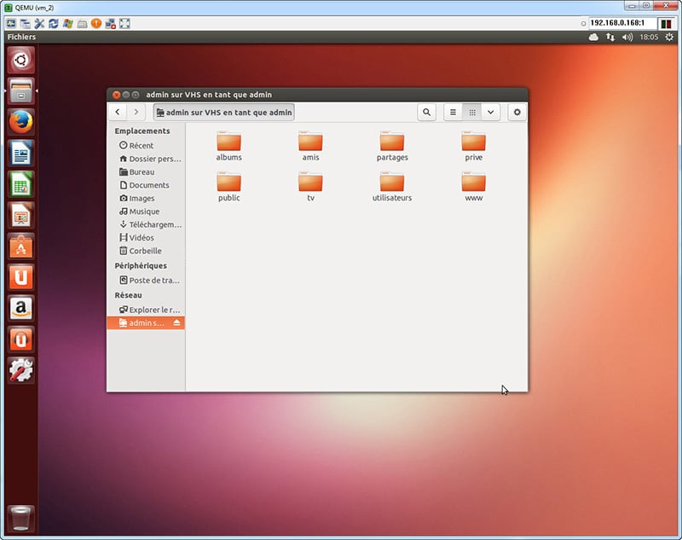Switch to list view
The height and width of the screenshot is (540, 682).
(453, 113)
